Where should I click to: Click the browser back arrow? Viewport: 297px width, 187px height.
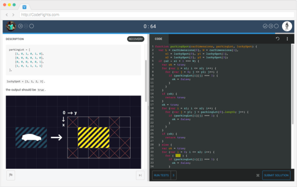pyautogui.click(x=7, y=15)
